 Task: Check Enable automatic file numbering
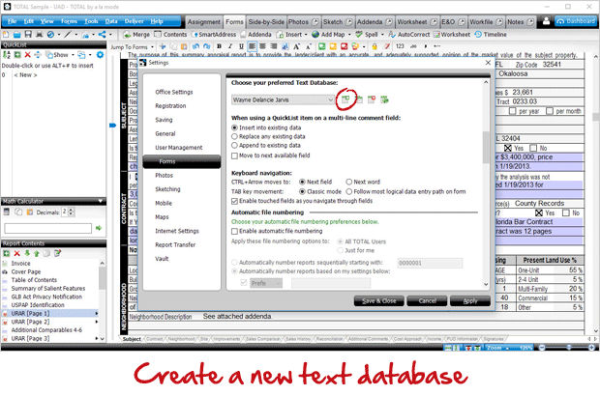click(234, 231)
